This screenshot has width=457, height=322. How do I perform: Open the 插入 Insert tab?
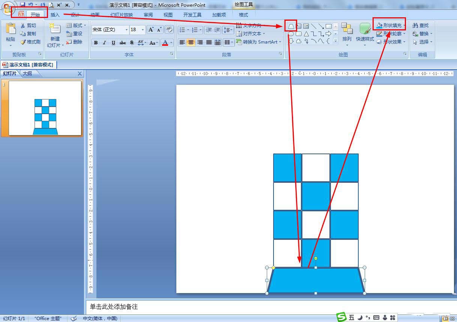coord(55,15)
